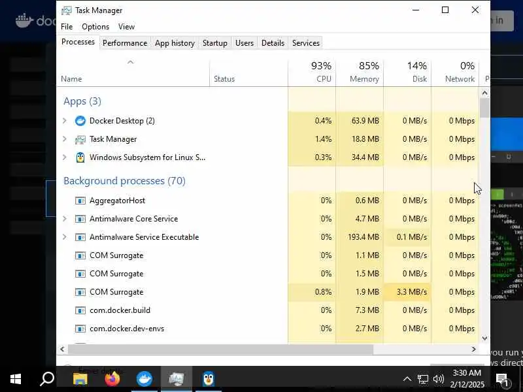Sort by the Name column header
The image size is (523, 392).
133,72
